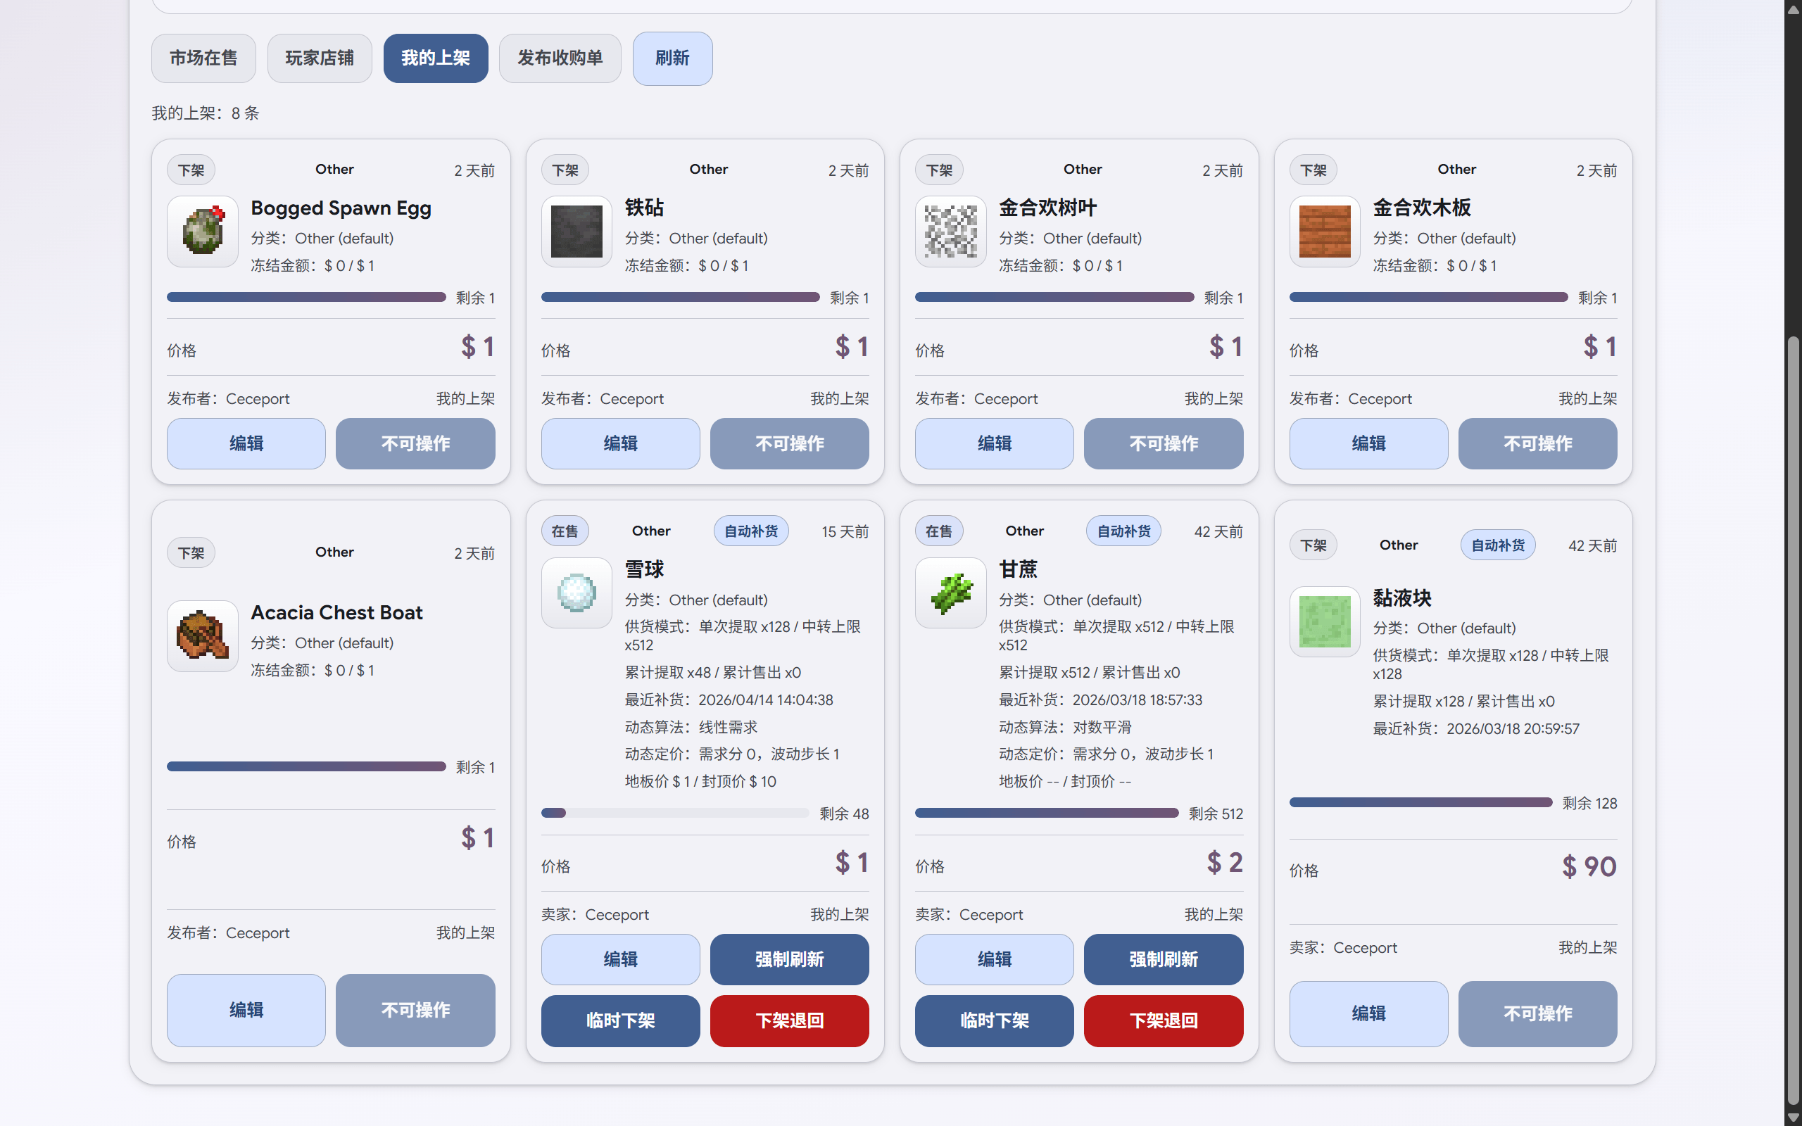Click 累计提取 x128 / 累计售出 x0 text
This screenshot has width=1802, height=1126.
tap(1464, 702)
